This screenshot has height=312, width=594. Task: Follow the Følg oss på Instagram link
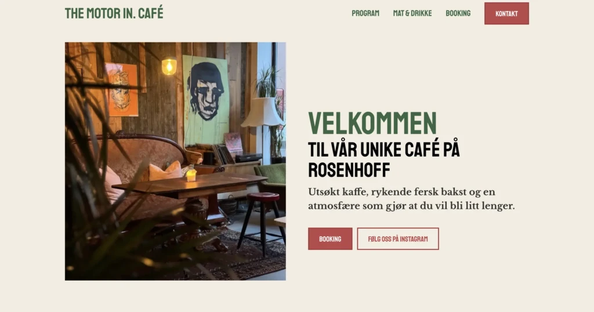coord(398,239)
